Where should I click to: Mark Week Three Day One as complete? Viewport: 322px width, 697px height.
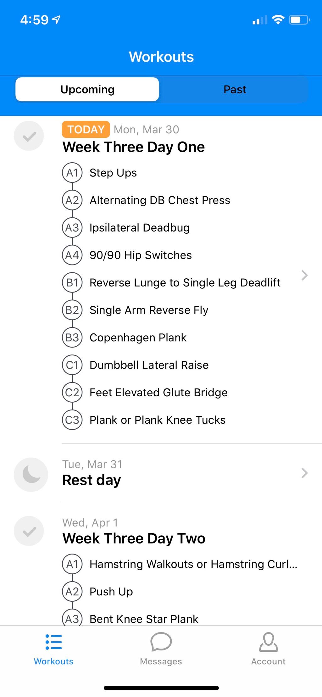[29, 136]
